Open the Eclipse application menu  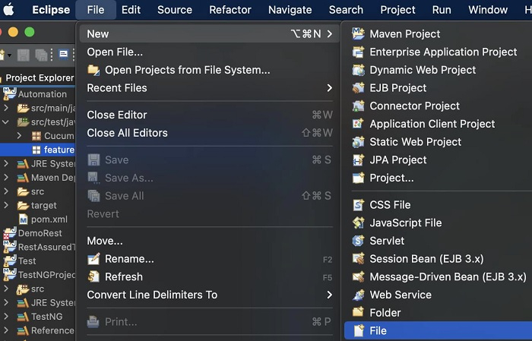(x=51, y=10)
